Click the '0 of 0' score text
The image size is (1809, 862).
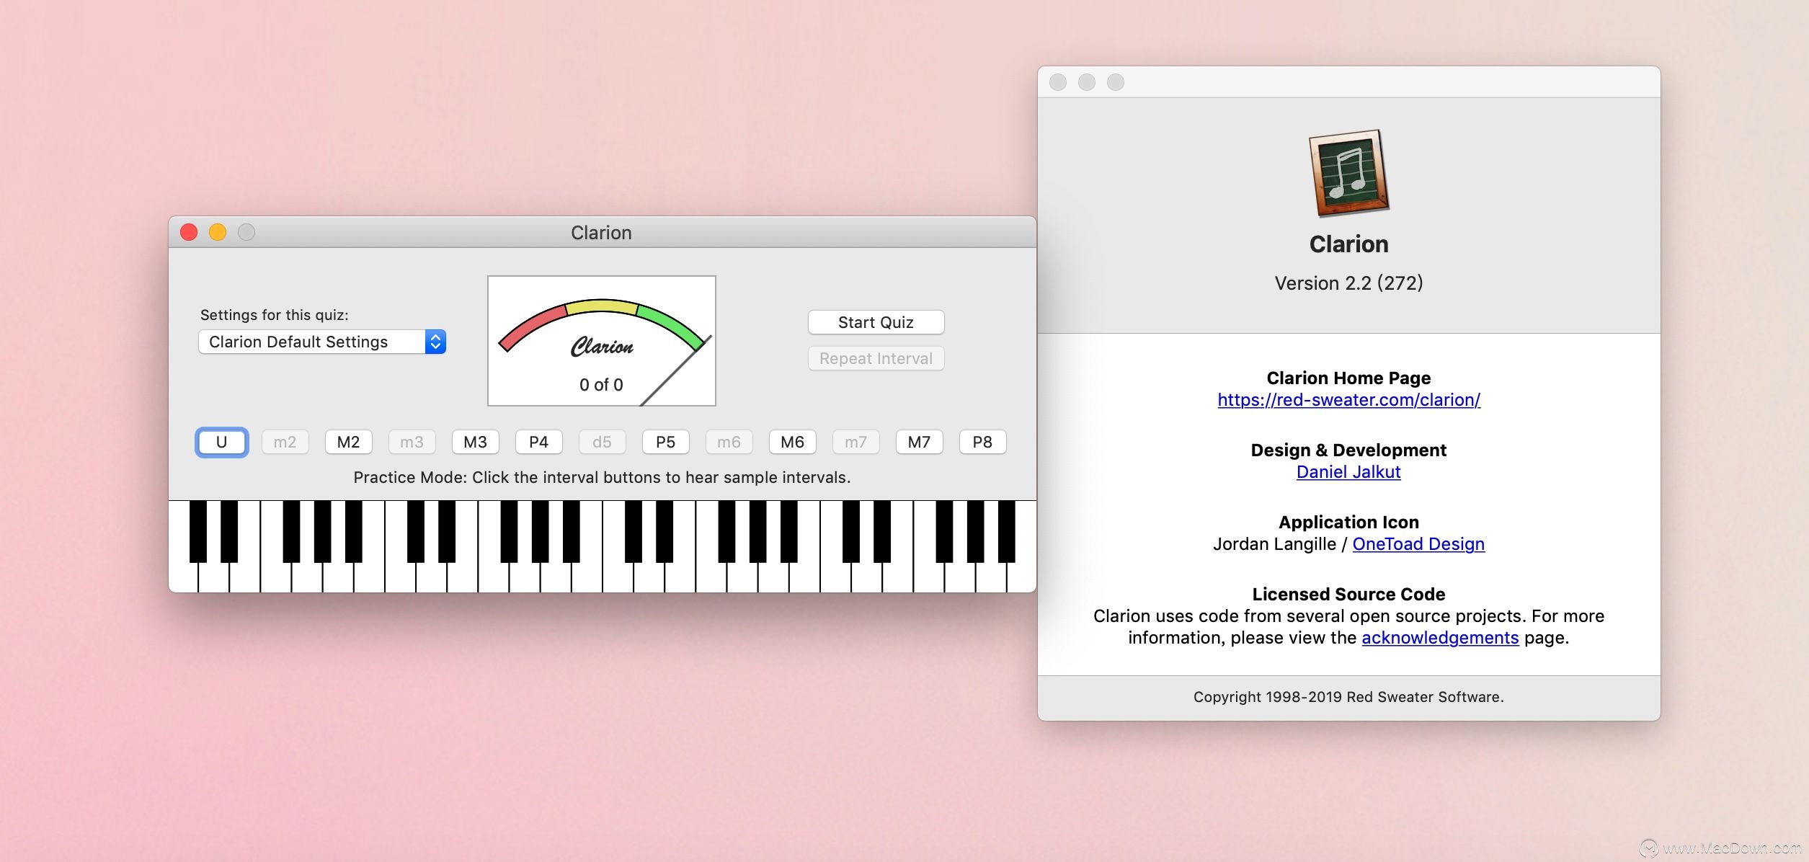tap(601, 385)
